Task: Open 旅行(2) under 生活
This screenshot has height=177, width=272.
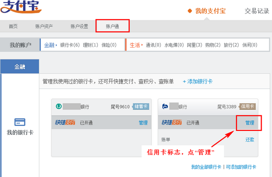Action: pyautogui.click(x=231, y=45)
